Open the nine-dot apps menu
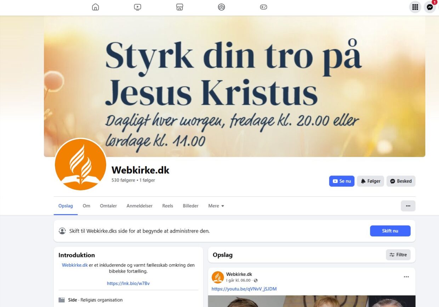 tap(415, 7)
